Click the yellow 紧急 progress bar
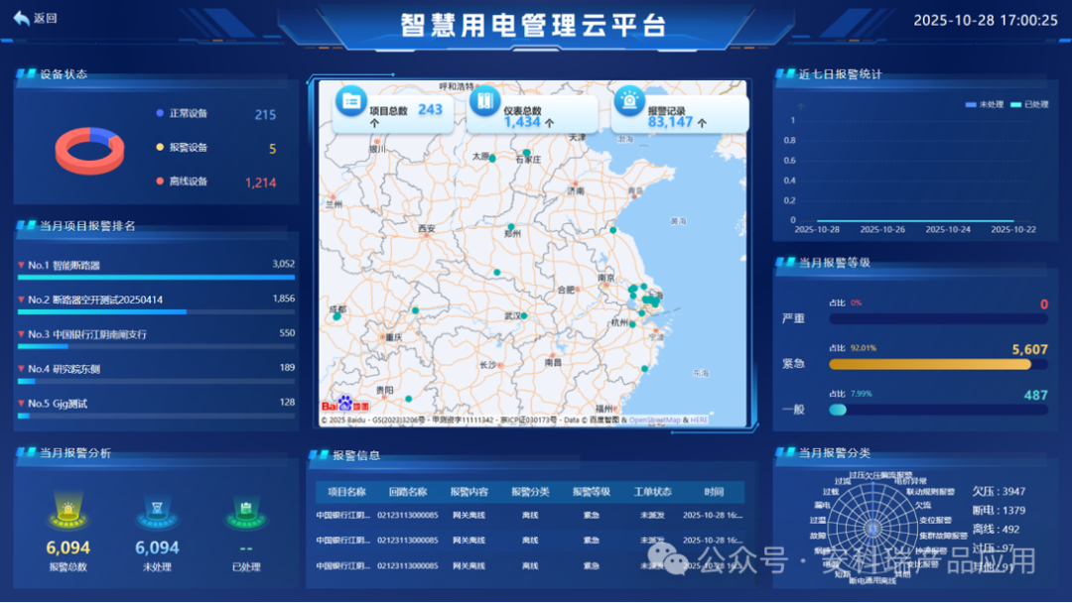The height and width of the screenshot is (603, 1072). point(931,364)
